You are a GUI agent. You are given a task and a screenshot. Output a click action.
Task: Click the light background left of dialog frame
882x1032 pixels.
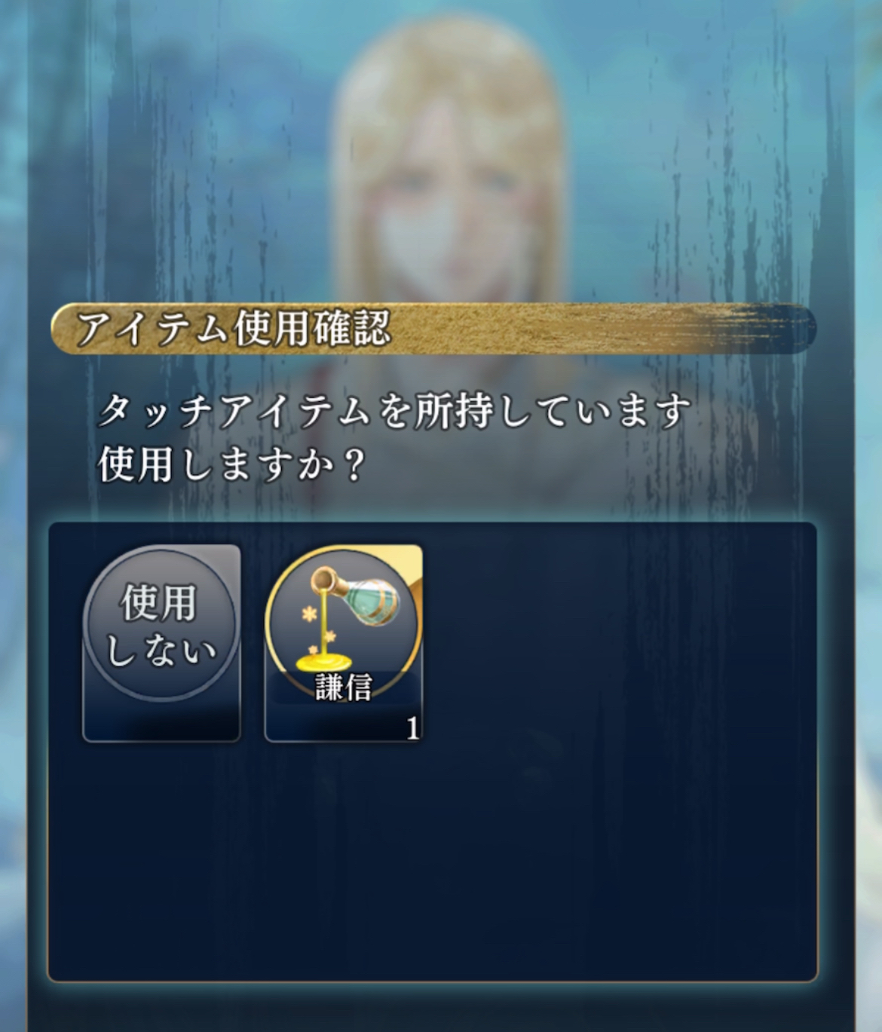tap(14, 528)
